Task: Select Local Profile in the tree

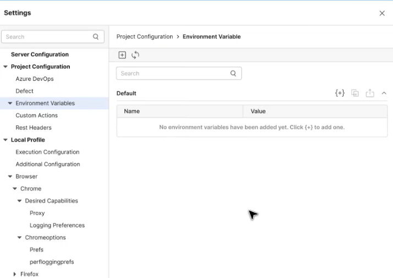Action: tap(28, 140)
